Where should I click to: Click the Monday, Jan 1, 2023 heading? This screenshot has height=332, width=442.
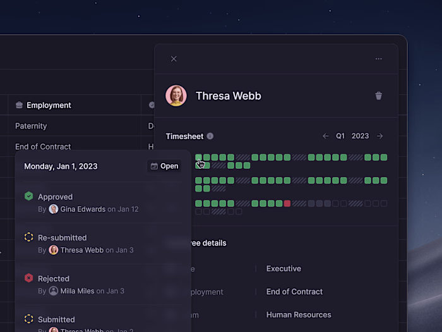pos(61,166)
